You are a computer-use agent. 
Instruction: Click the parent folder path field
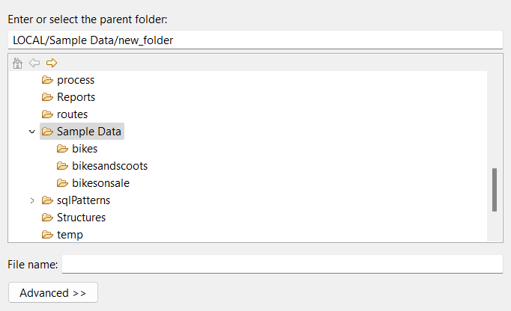coord(255,40)
